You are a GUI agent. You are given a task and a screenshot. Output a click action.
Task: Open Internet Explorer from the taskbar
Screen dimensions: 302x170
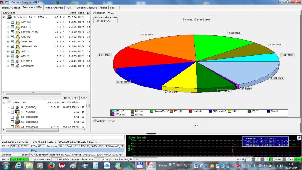pyautogui.click(x=18, y=165)
